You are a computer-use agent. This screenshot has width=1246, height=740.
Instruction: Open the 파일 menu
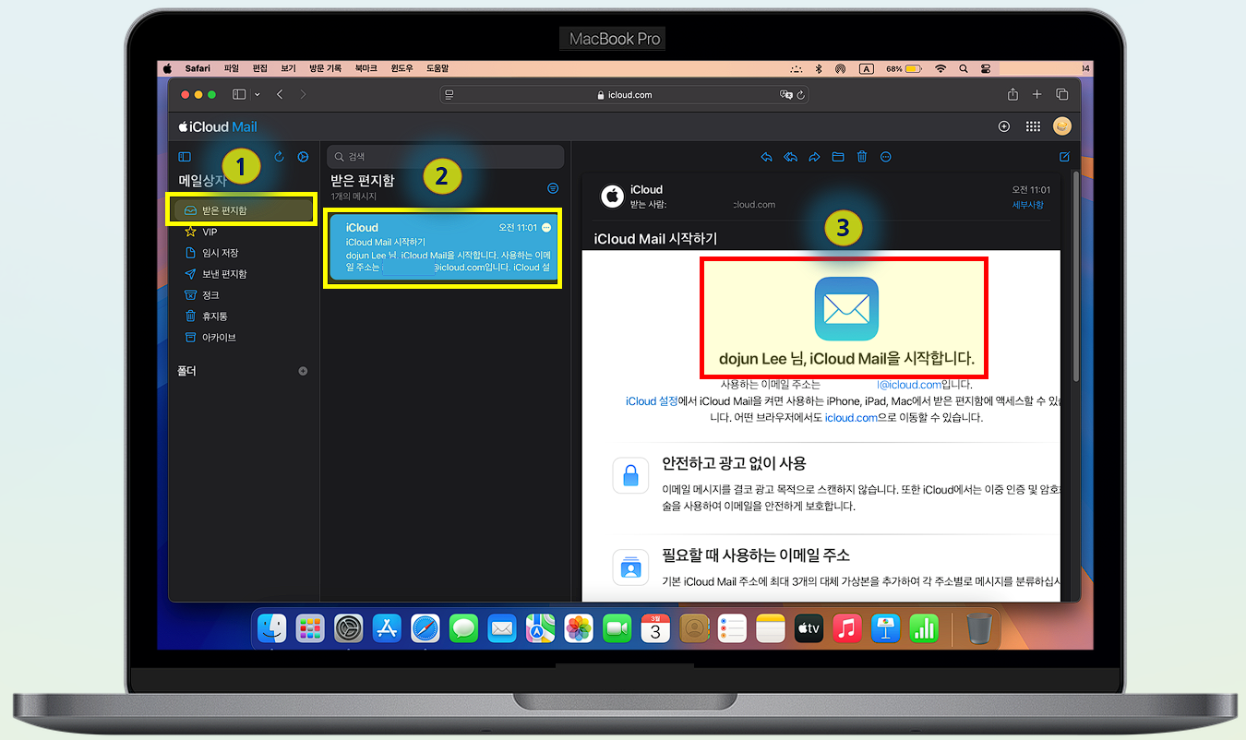click(x=231, y=68)
